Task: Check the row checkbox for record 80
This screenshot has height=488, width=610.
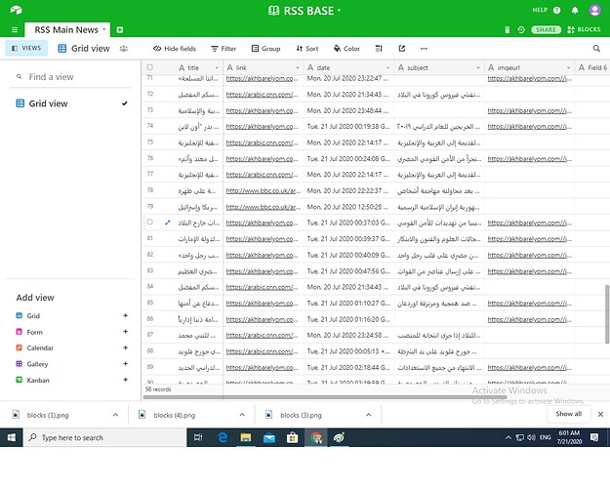Action: coord(149,222)
